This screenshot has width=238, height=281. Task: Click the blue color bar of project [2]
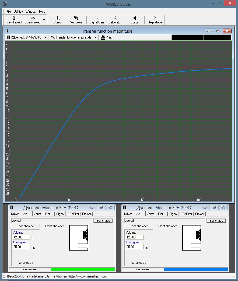(196, 269)
